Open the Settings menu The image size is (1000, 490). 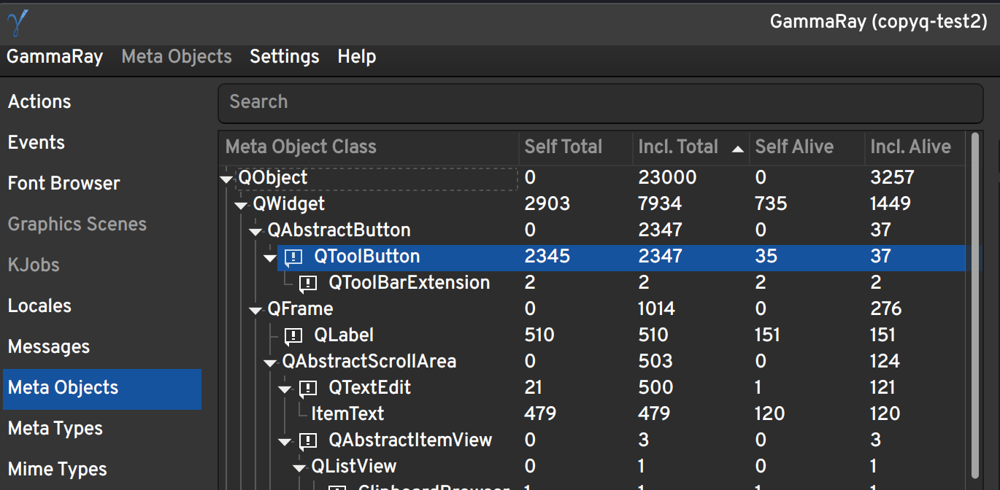coord(285,56)
